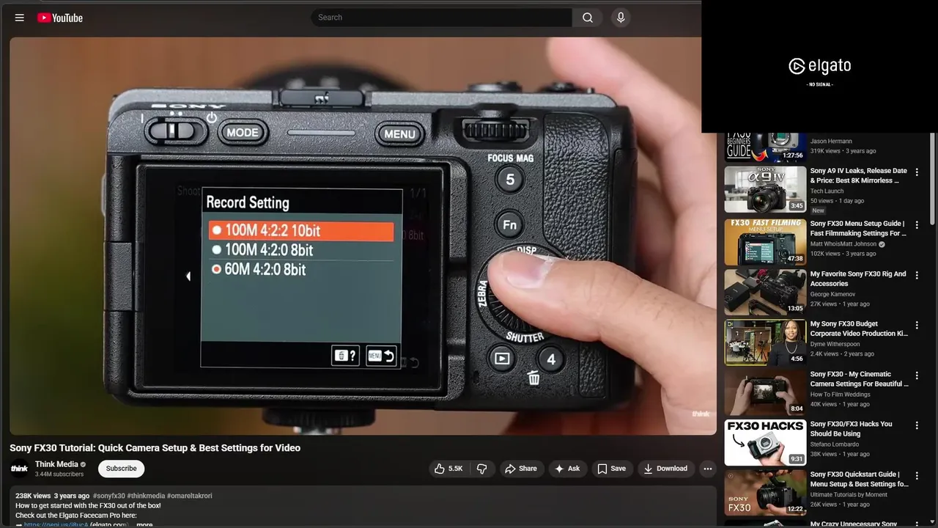The height and width of the screenshot is (528, 938).
Task: Save the video to a playlist
Action: [x=611, y=469]
